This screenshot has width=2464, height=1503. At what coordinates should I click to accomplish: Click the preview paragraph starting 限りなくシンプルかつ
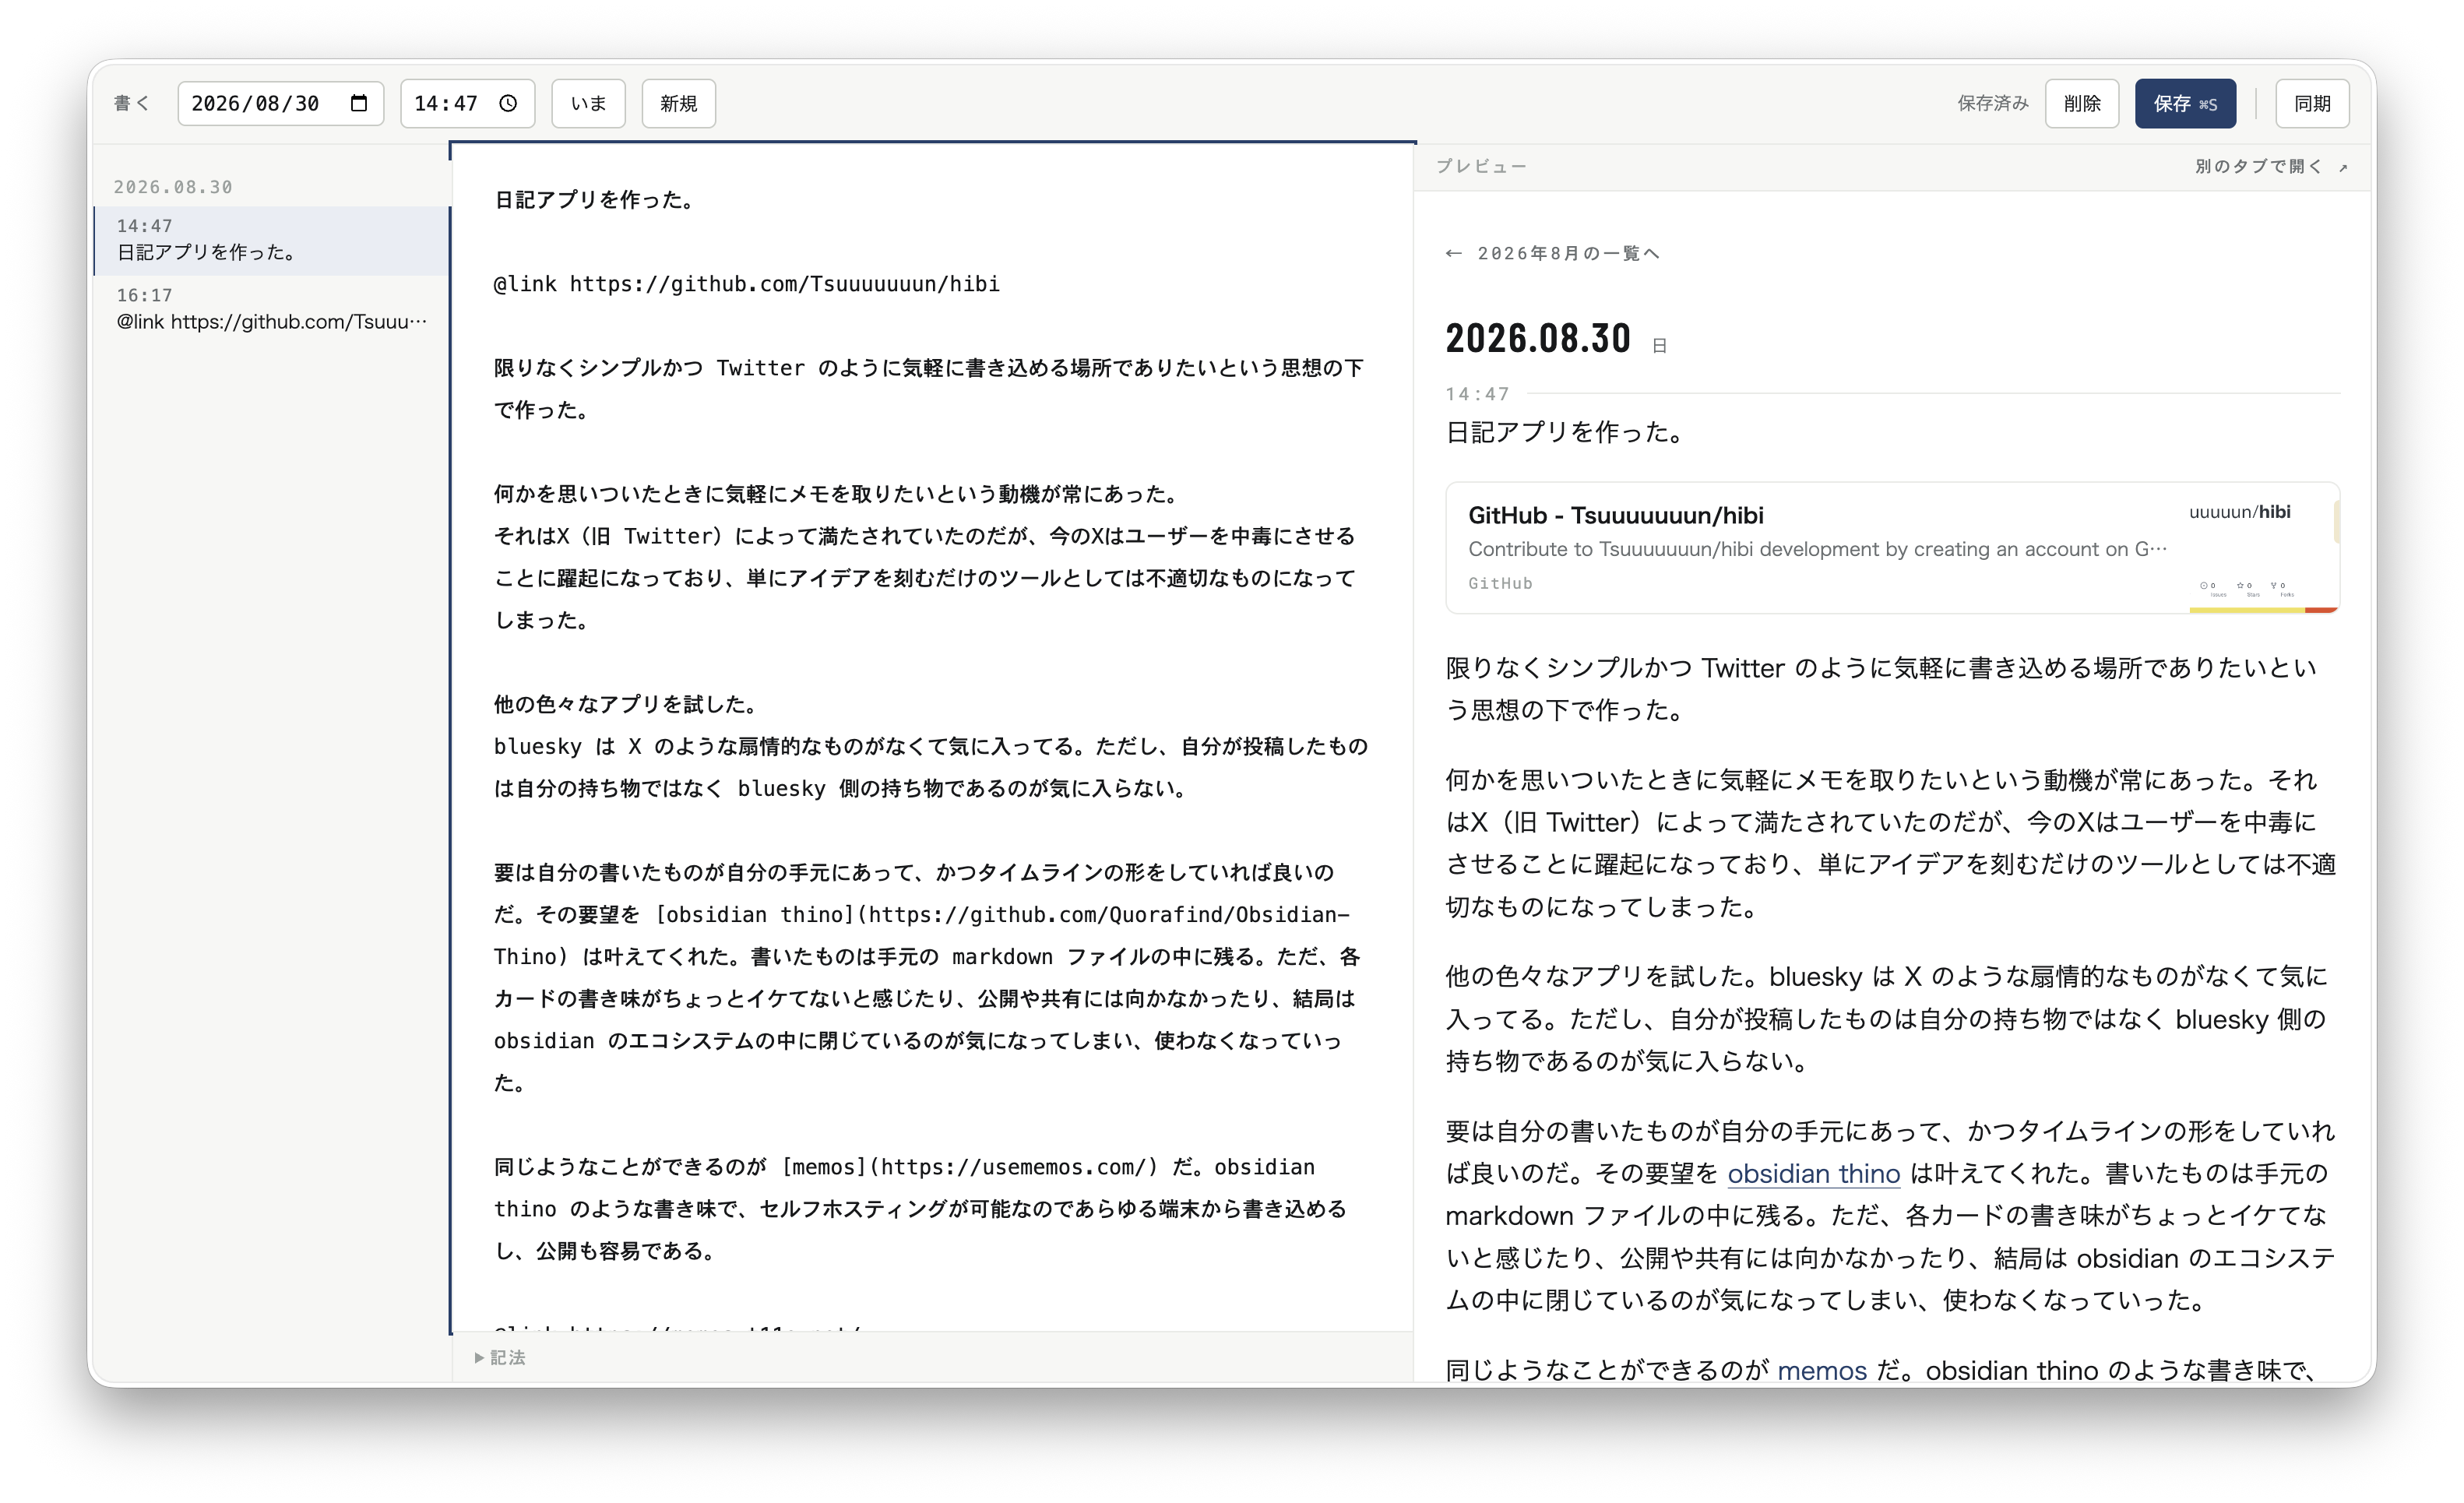point(1881,688)
